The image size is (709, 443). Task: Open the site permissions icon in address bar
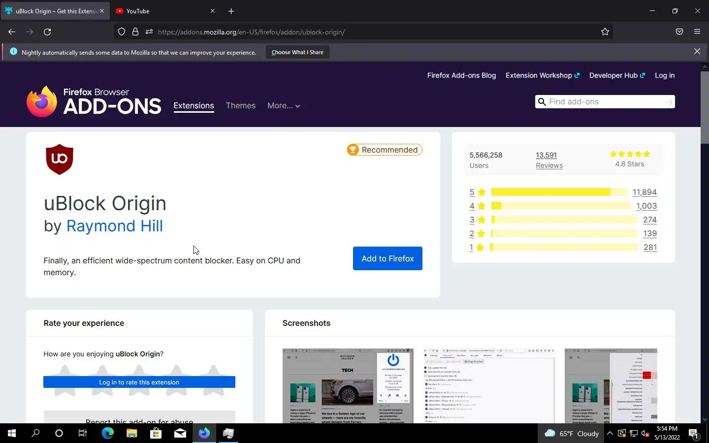point(149,32)
